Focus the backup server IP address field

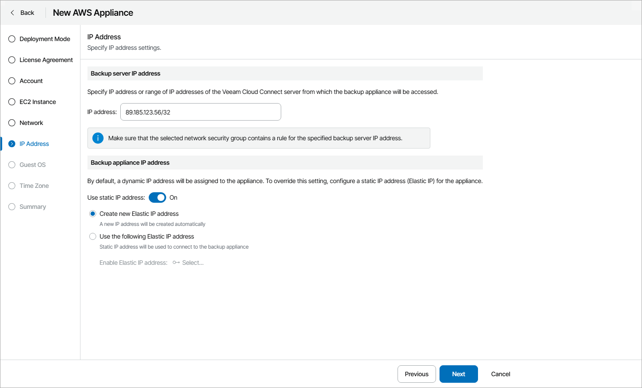coord(200,112)
